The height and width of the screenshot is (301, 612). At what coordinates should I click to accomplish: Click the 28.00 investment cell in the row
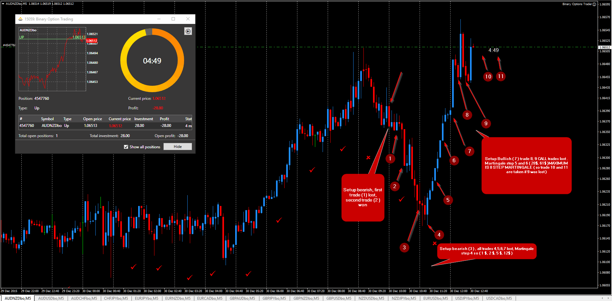coord(139,126)
